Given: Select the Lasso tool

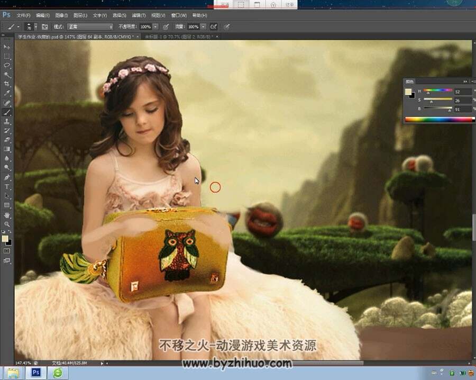Looking at the screenshot, I should click(x=7, y=65).
